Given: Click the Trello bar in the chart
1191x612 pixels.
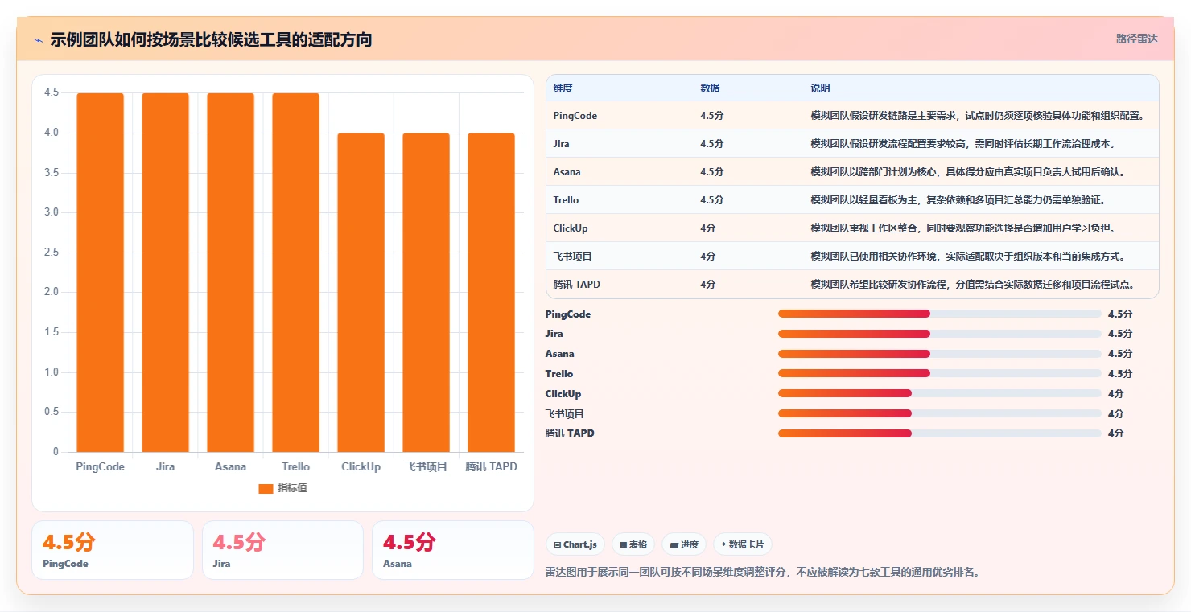Looking at the screenshot, I should (295, 273).
